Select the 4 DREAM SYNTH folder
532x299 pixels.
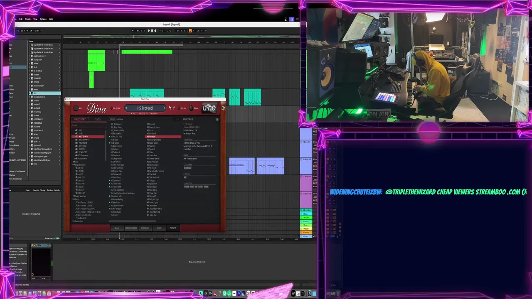tap(83, 140)
